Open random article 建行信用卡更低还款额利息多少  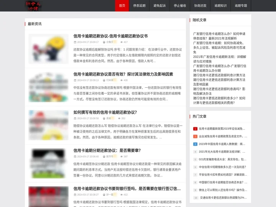(219, 100)
